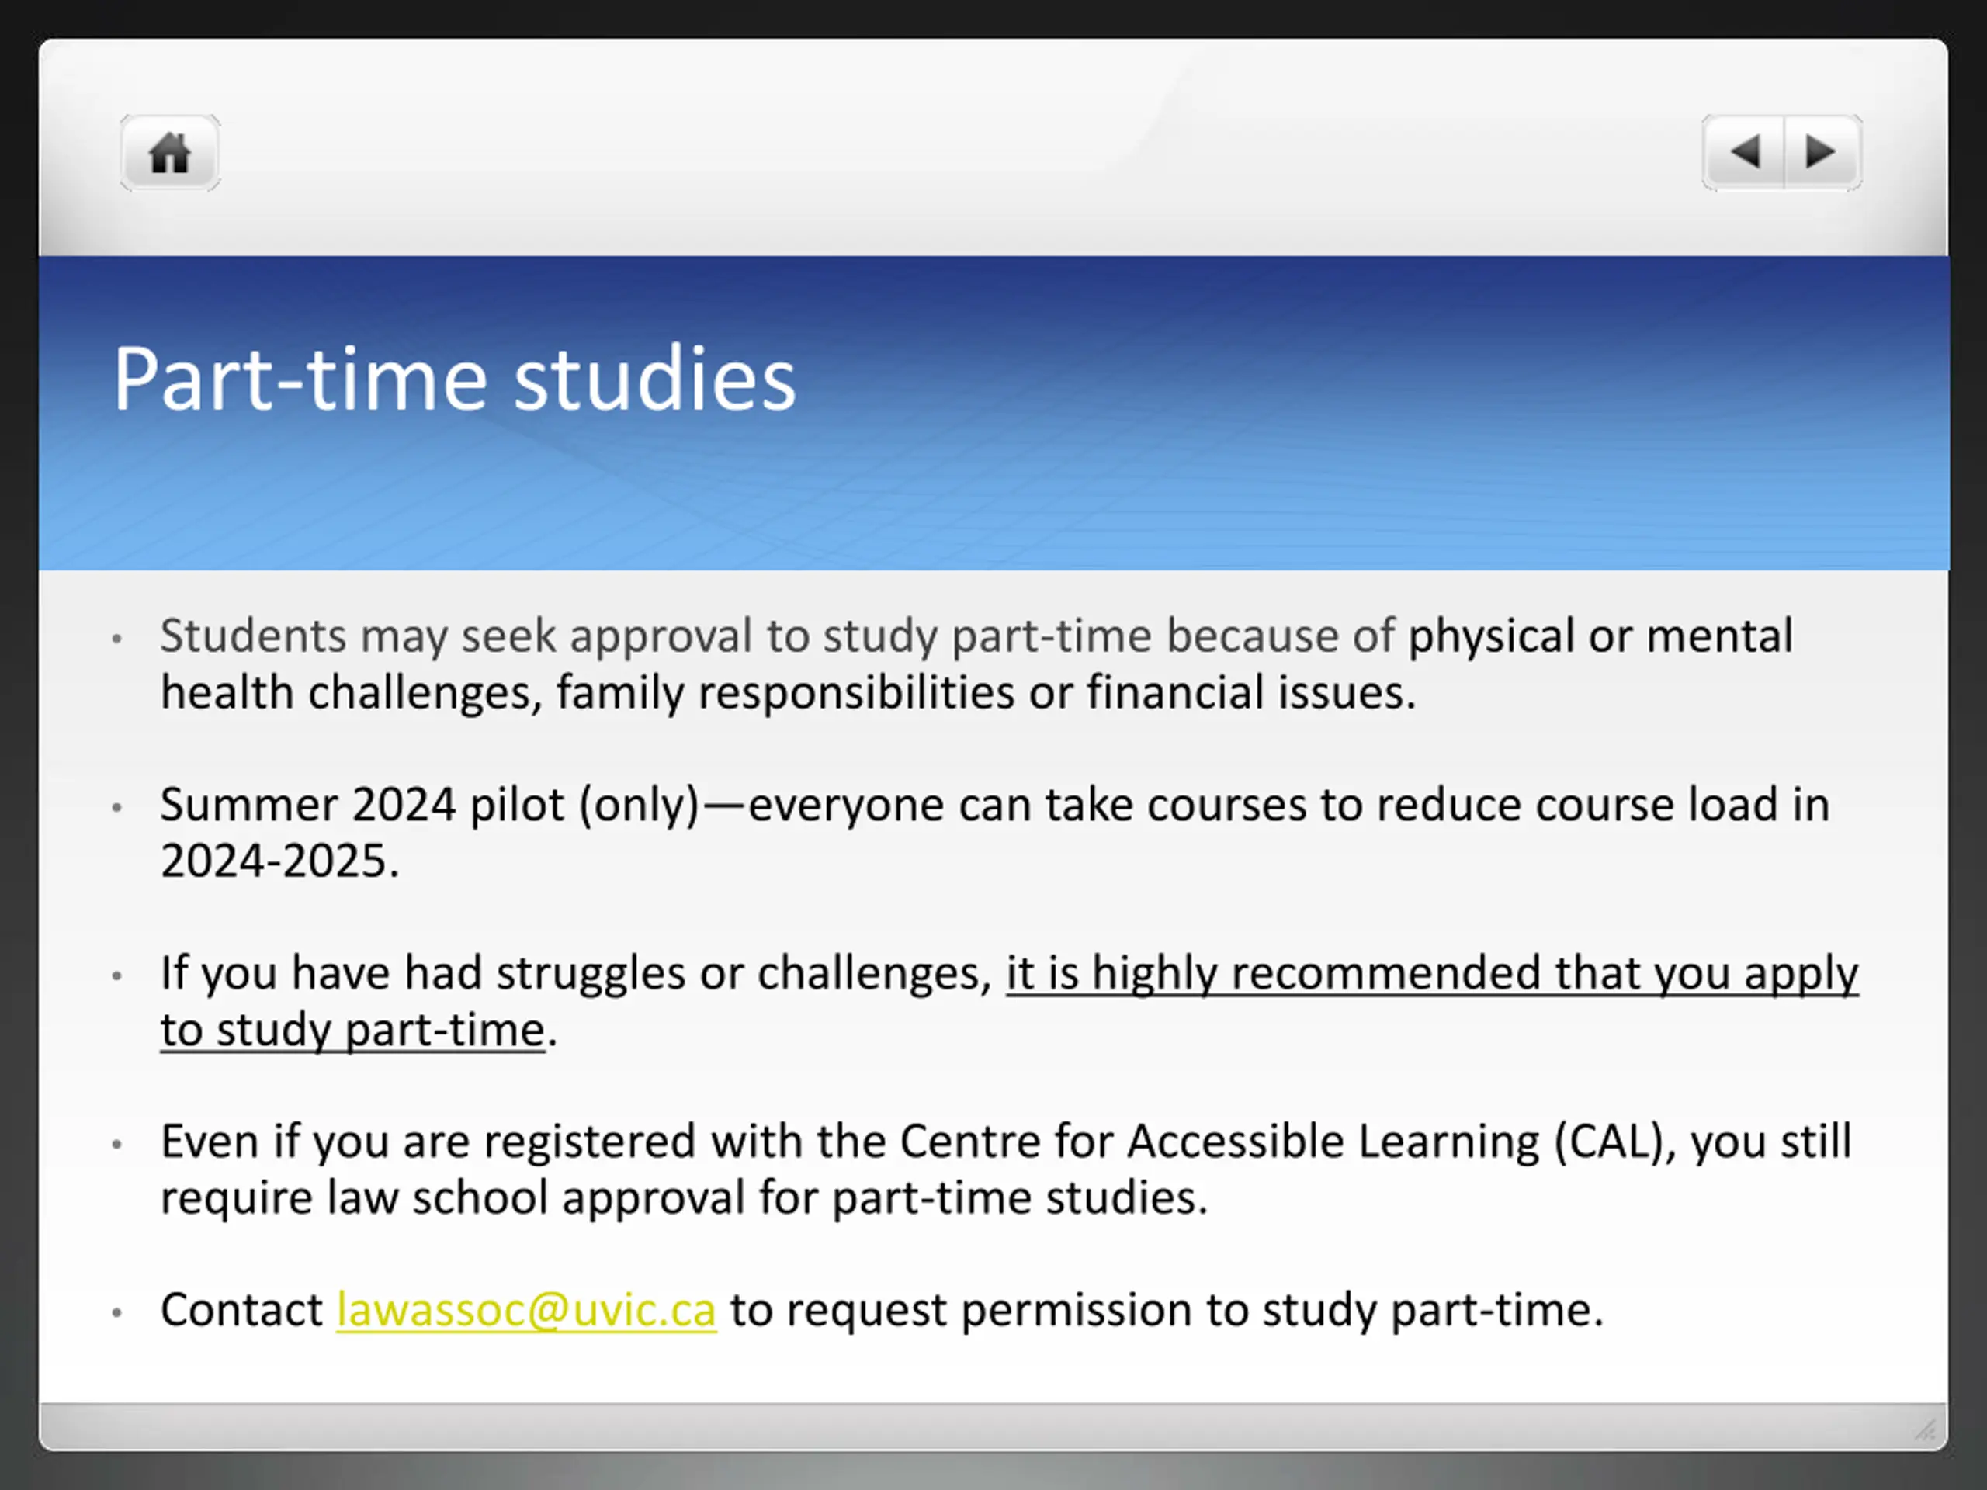Select bullet marker beside 'Contact' line

pos(116,1312)
